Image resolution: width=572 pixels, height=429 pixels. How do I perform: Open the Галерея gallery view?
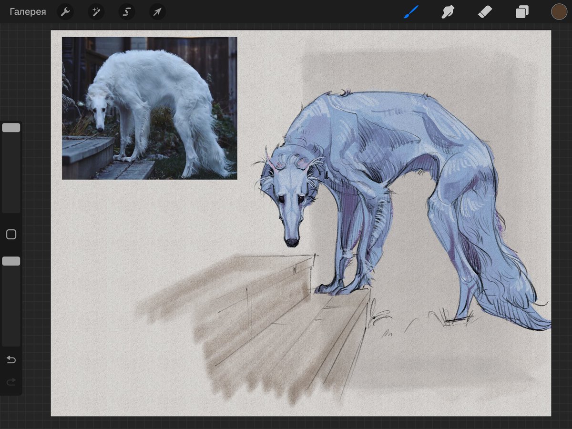tap(28, 12)
